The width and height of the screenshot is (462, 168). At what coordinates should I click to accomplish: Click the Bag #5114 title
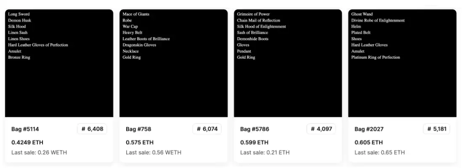[x=25, y=129]
